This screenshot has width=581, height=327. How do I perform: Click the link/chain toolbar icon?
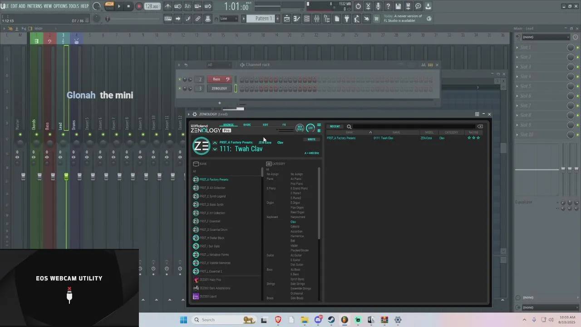tap(198, 19)
